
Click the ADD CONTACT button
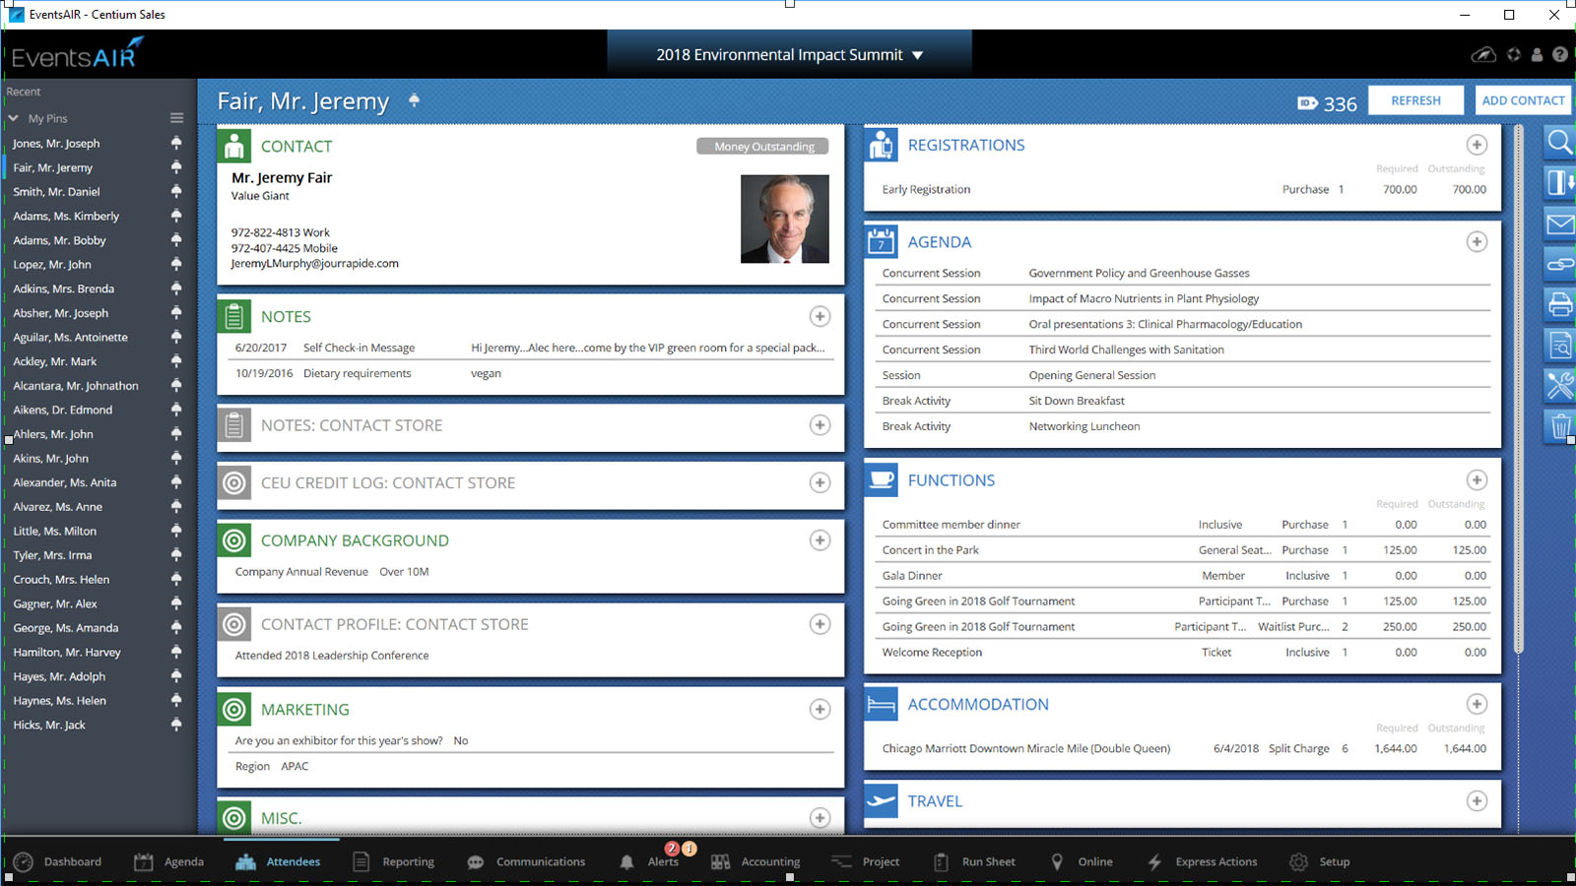pos(1523,100)
